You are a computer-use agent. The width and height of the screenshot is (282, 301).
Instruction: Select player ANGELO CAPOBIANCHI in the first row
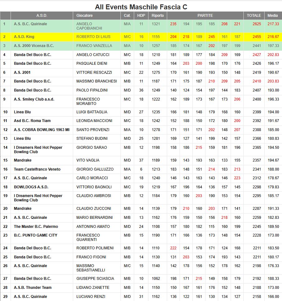89,26
